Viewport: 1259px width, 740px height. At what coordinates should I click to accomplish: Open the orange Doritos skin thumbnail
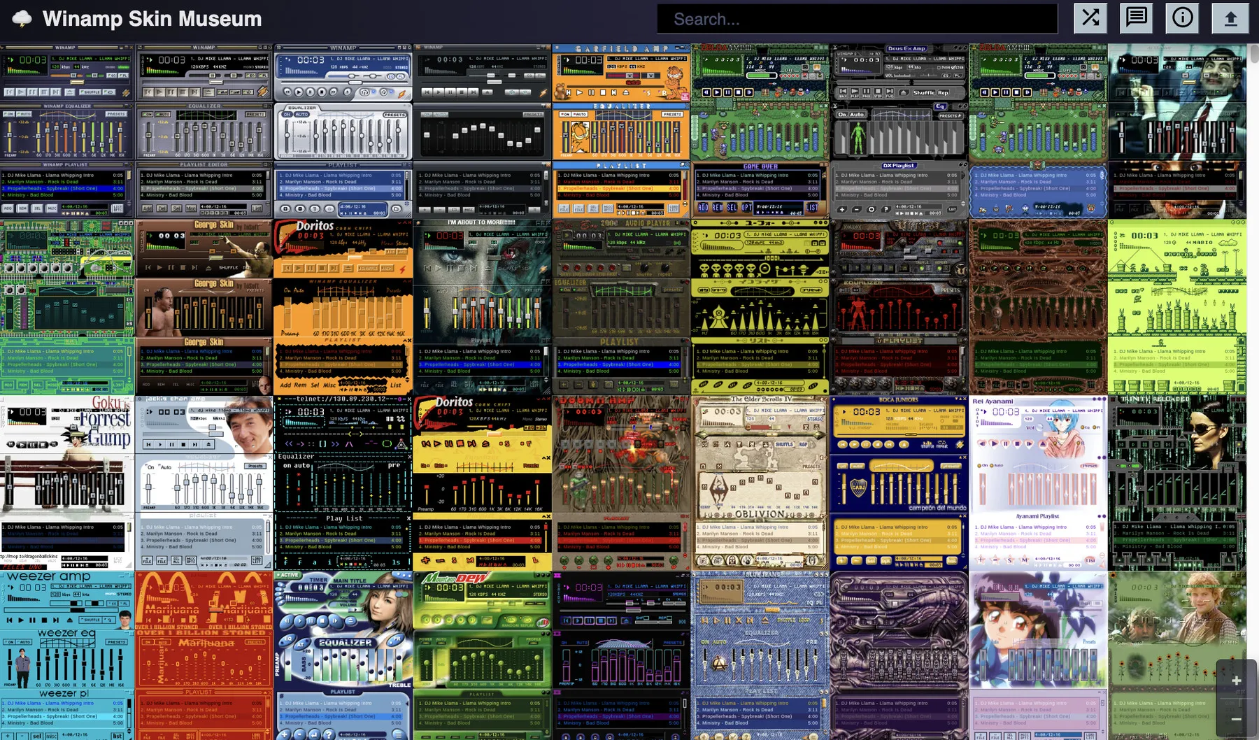(343, 307)
